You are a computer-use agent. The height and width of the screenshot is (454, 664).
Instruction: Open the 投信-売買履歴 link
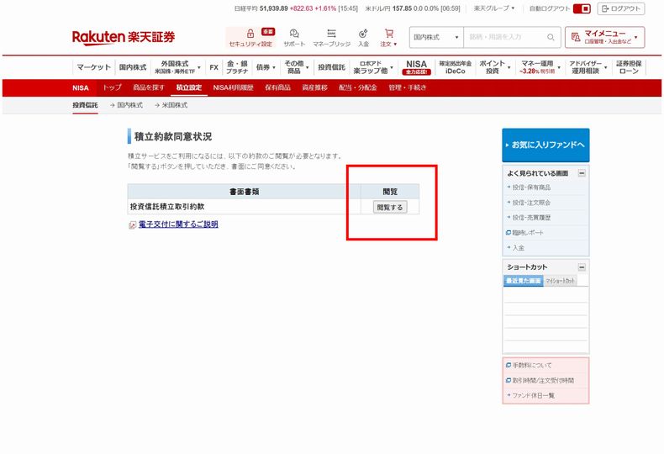(531, 218)
